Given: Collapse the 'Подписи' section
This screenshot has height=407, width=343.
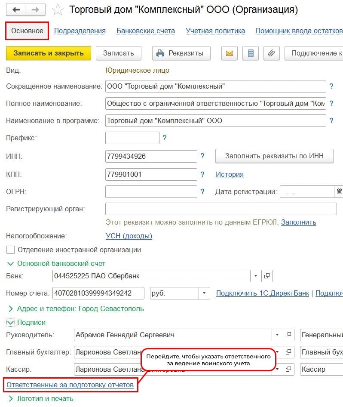Looking at the screenshot, I should point(11,322).
